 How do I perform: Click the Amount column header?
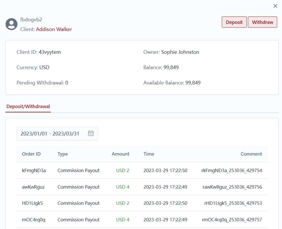pyautogui.click(x=120, y=154)
